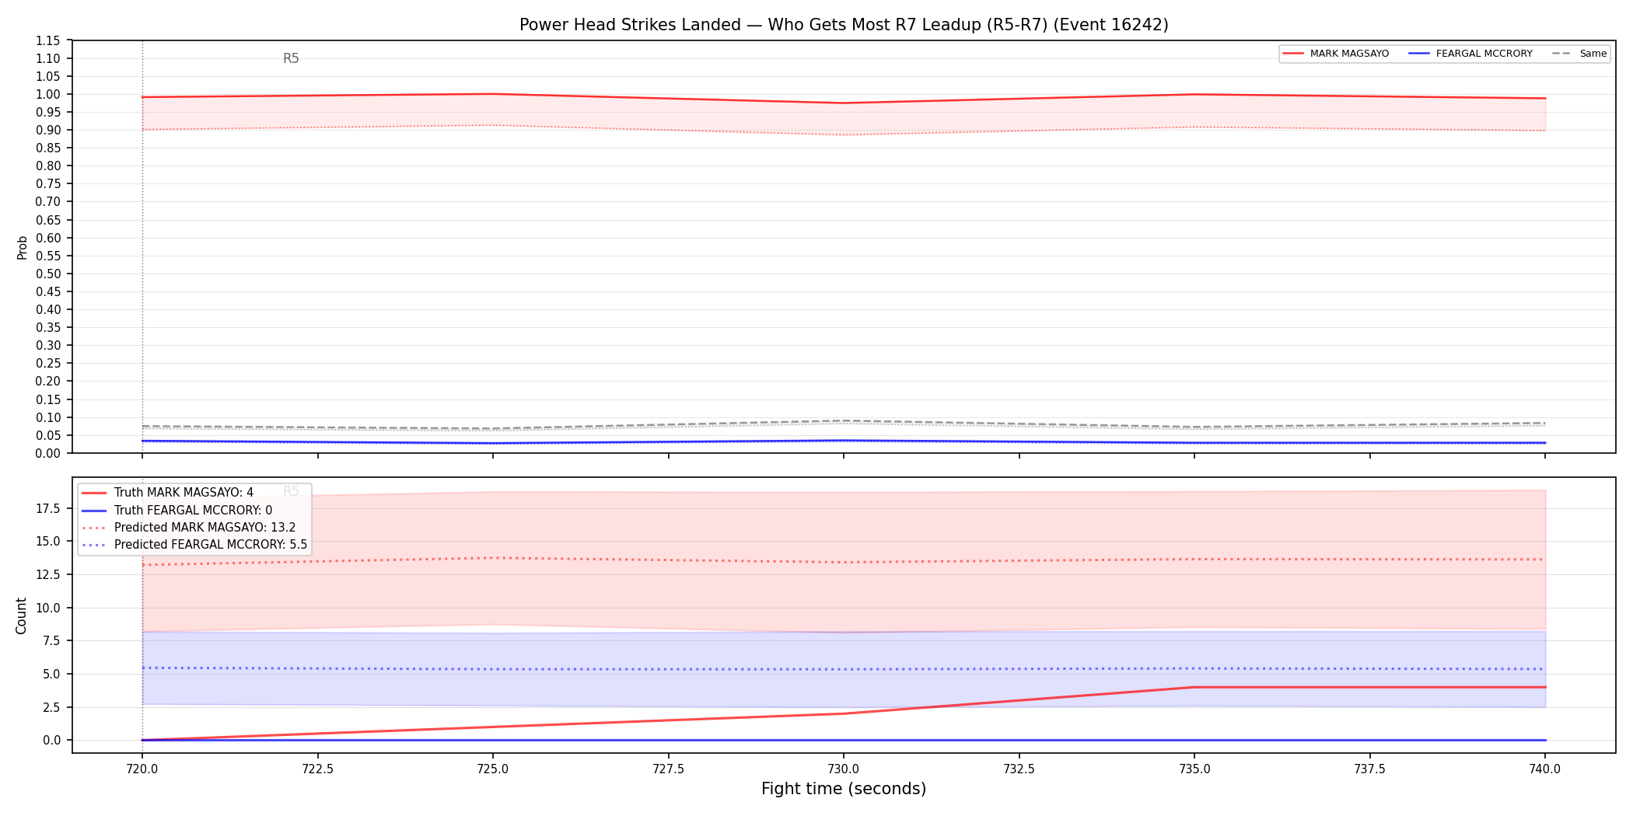Click the 0.50 tick on probability axis
The width and height of the screenshot is (1633, 816).
48,274
